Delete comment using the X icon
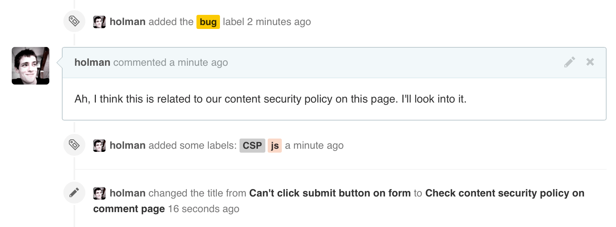616x227 pixels. [590, 62]
